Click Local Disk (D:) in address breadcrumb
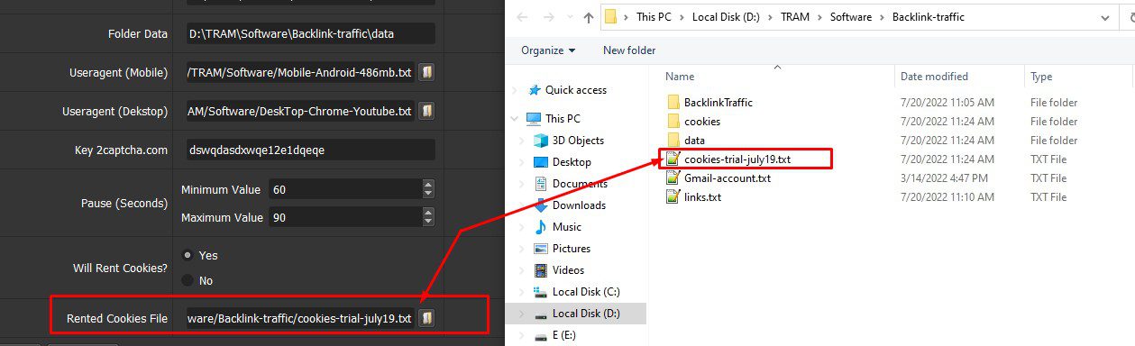 727,17
